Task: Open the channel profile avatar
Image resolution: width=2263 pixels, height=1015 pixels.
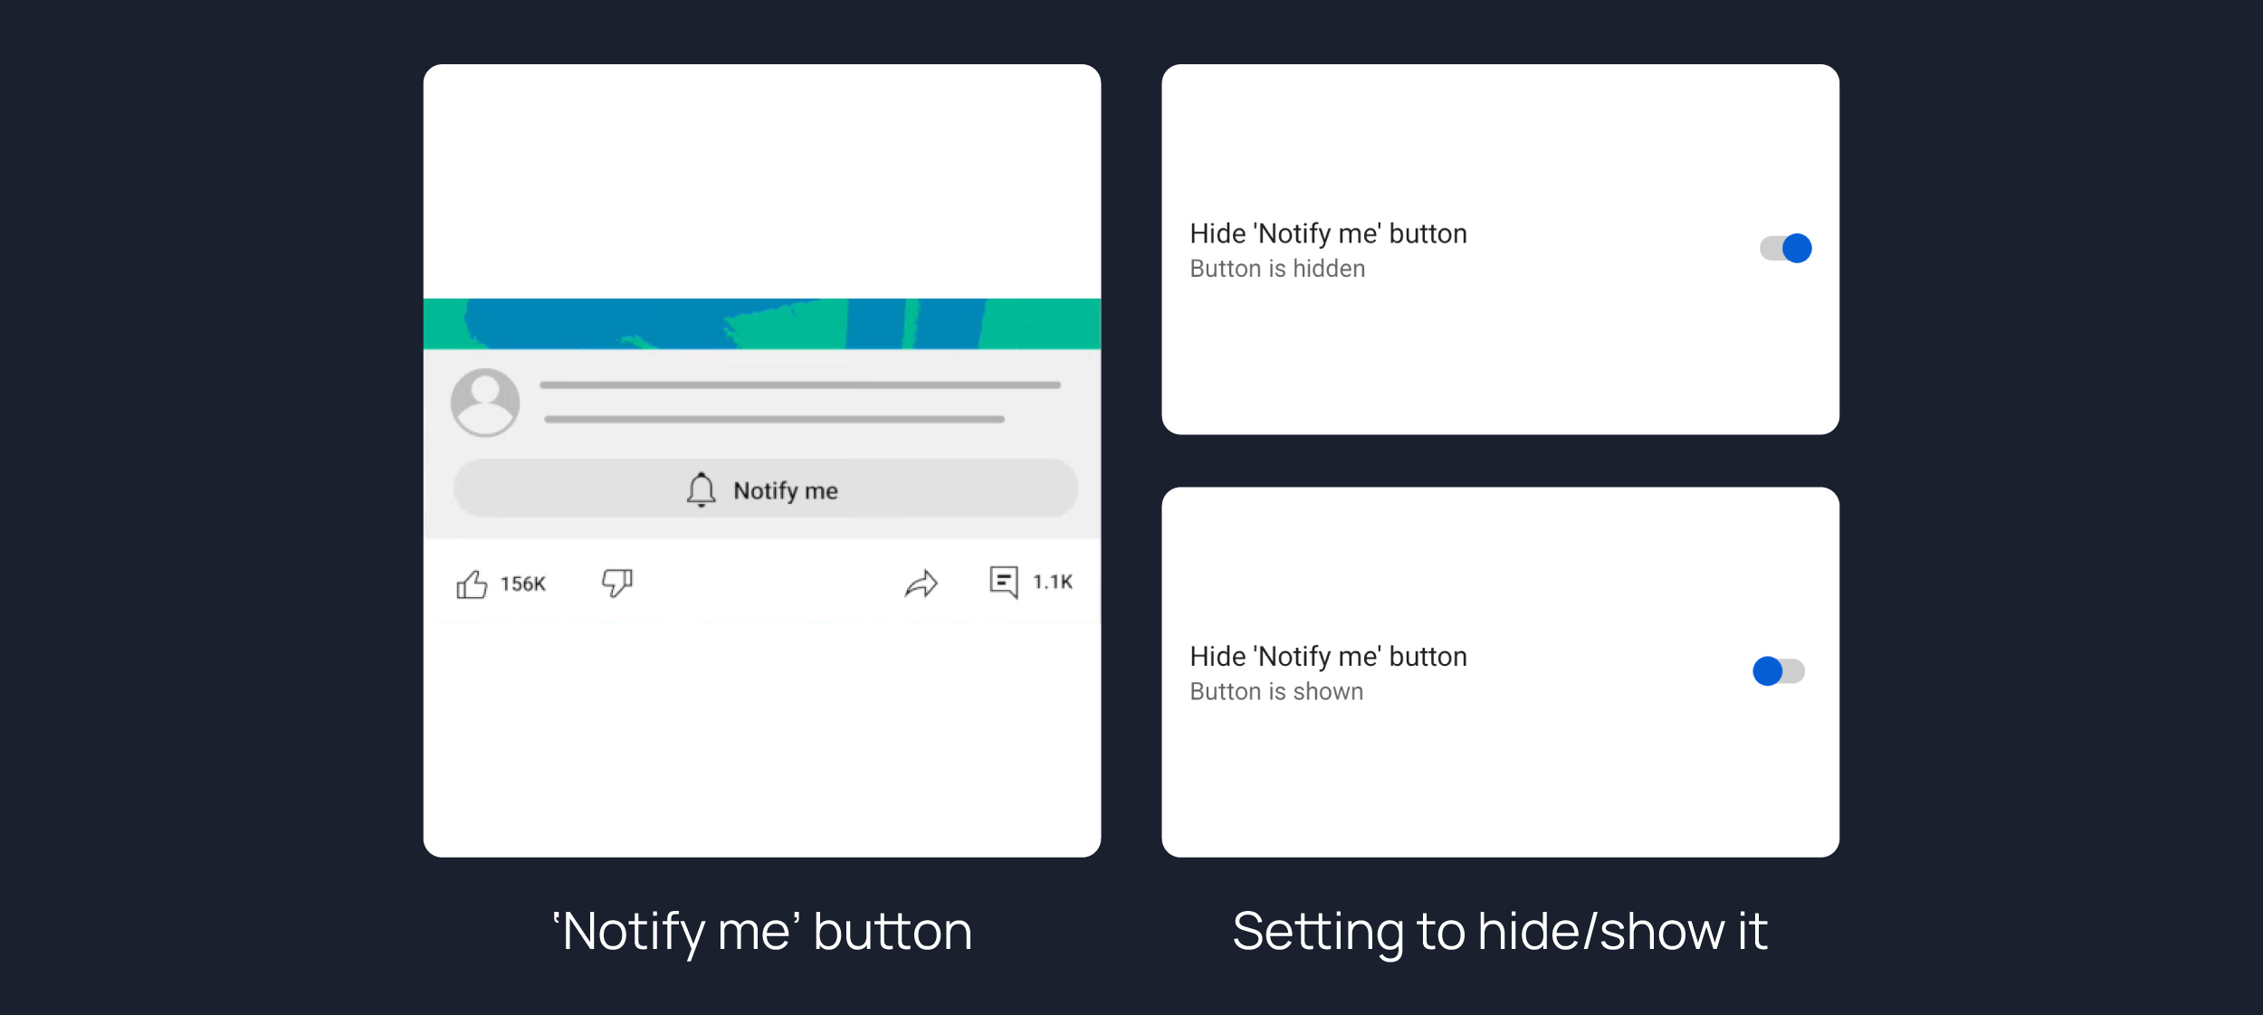Action: click(x=485, y=403)
